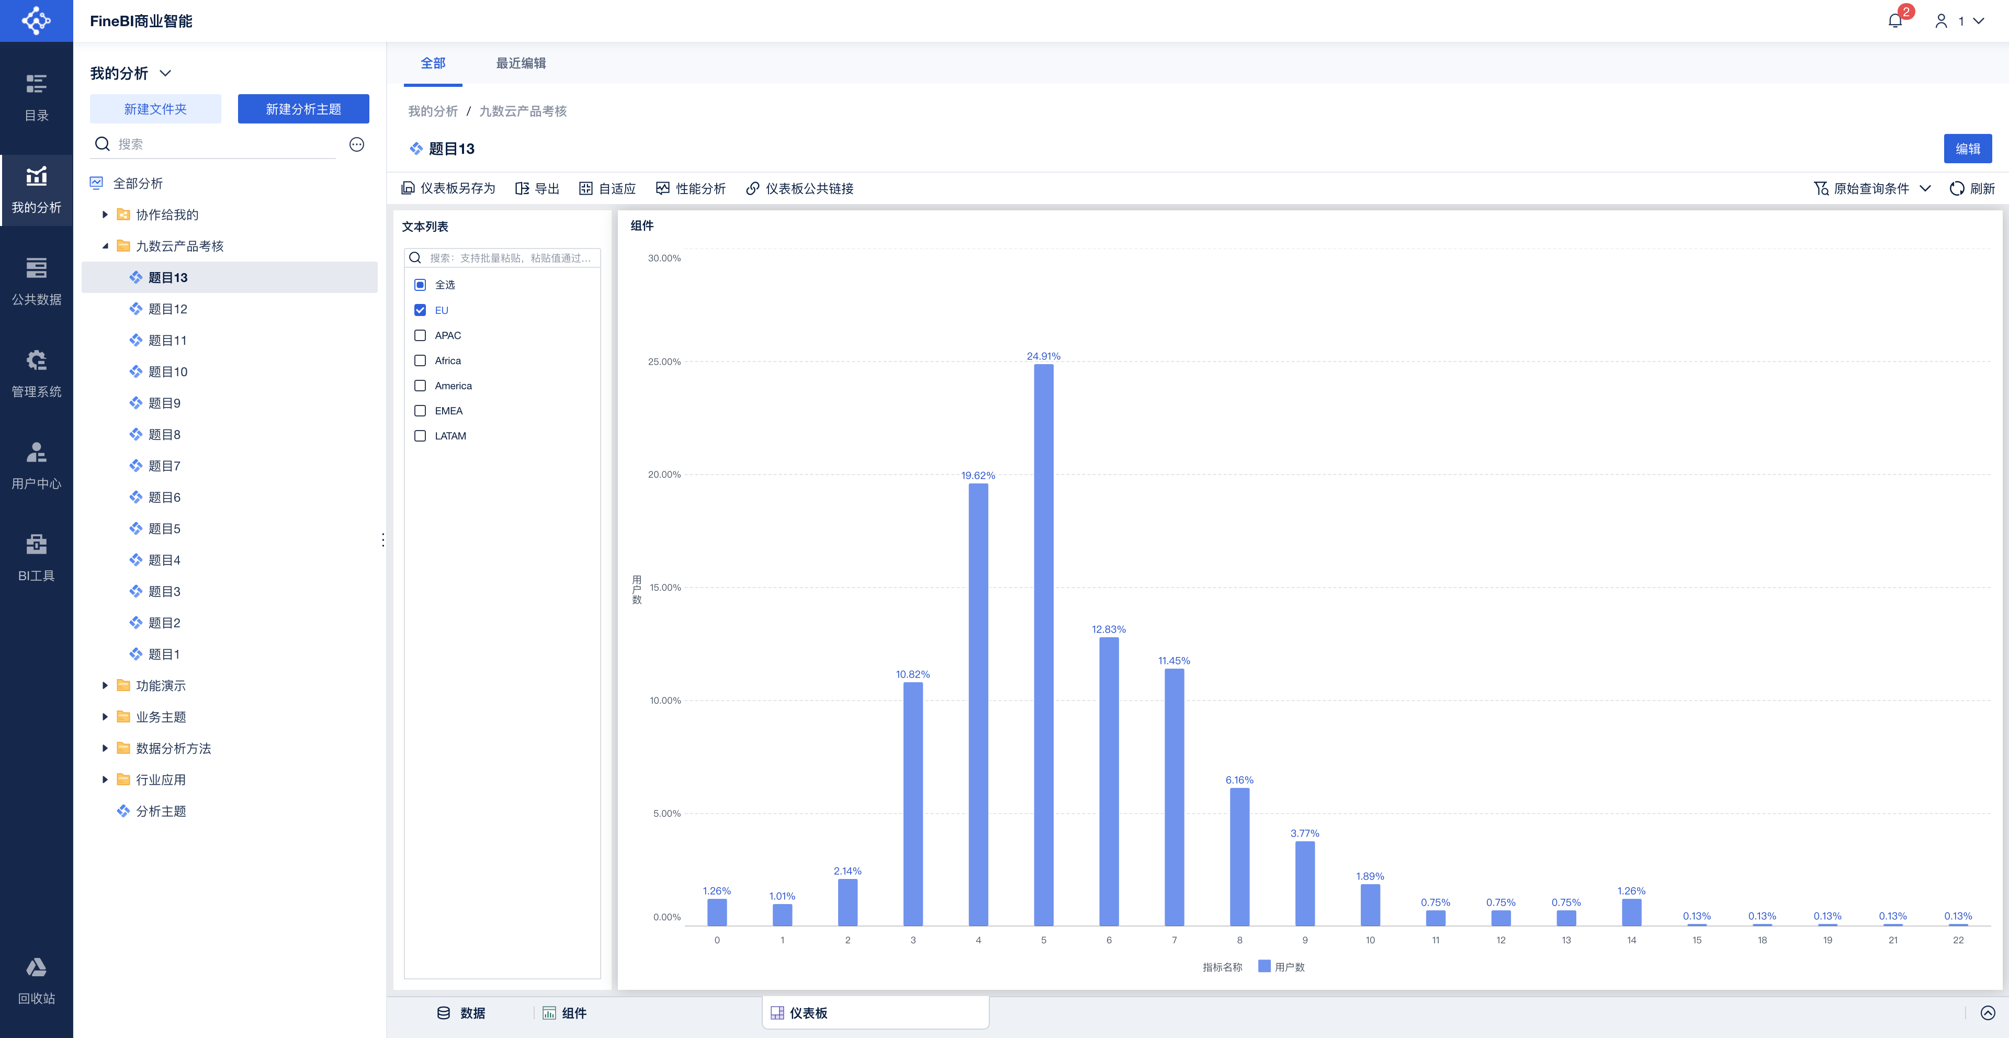Click the 导出 export icon

tap(522, 188)
